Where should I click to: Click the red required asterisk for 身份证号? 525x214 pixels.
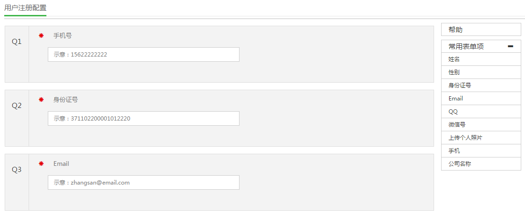click(41, 100)
